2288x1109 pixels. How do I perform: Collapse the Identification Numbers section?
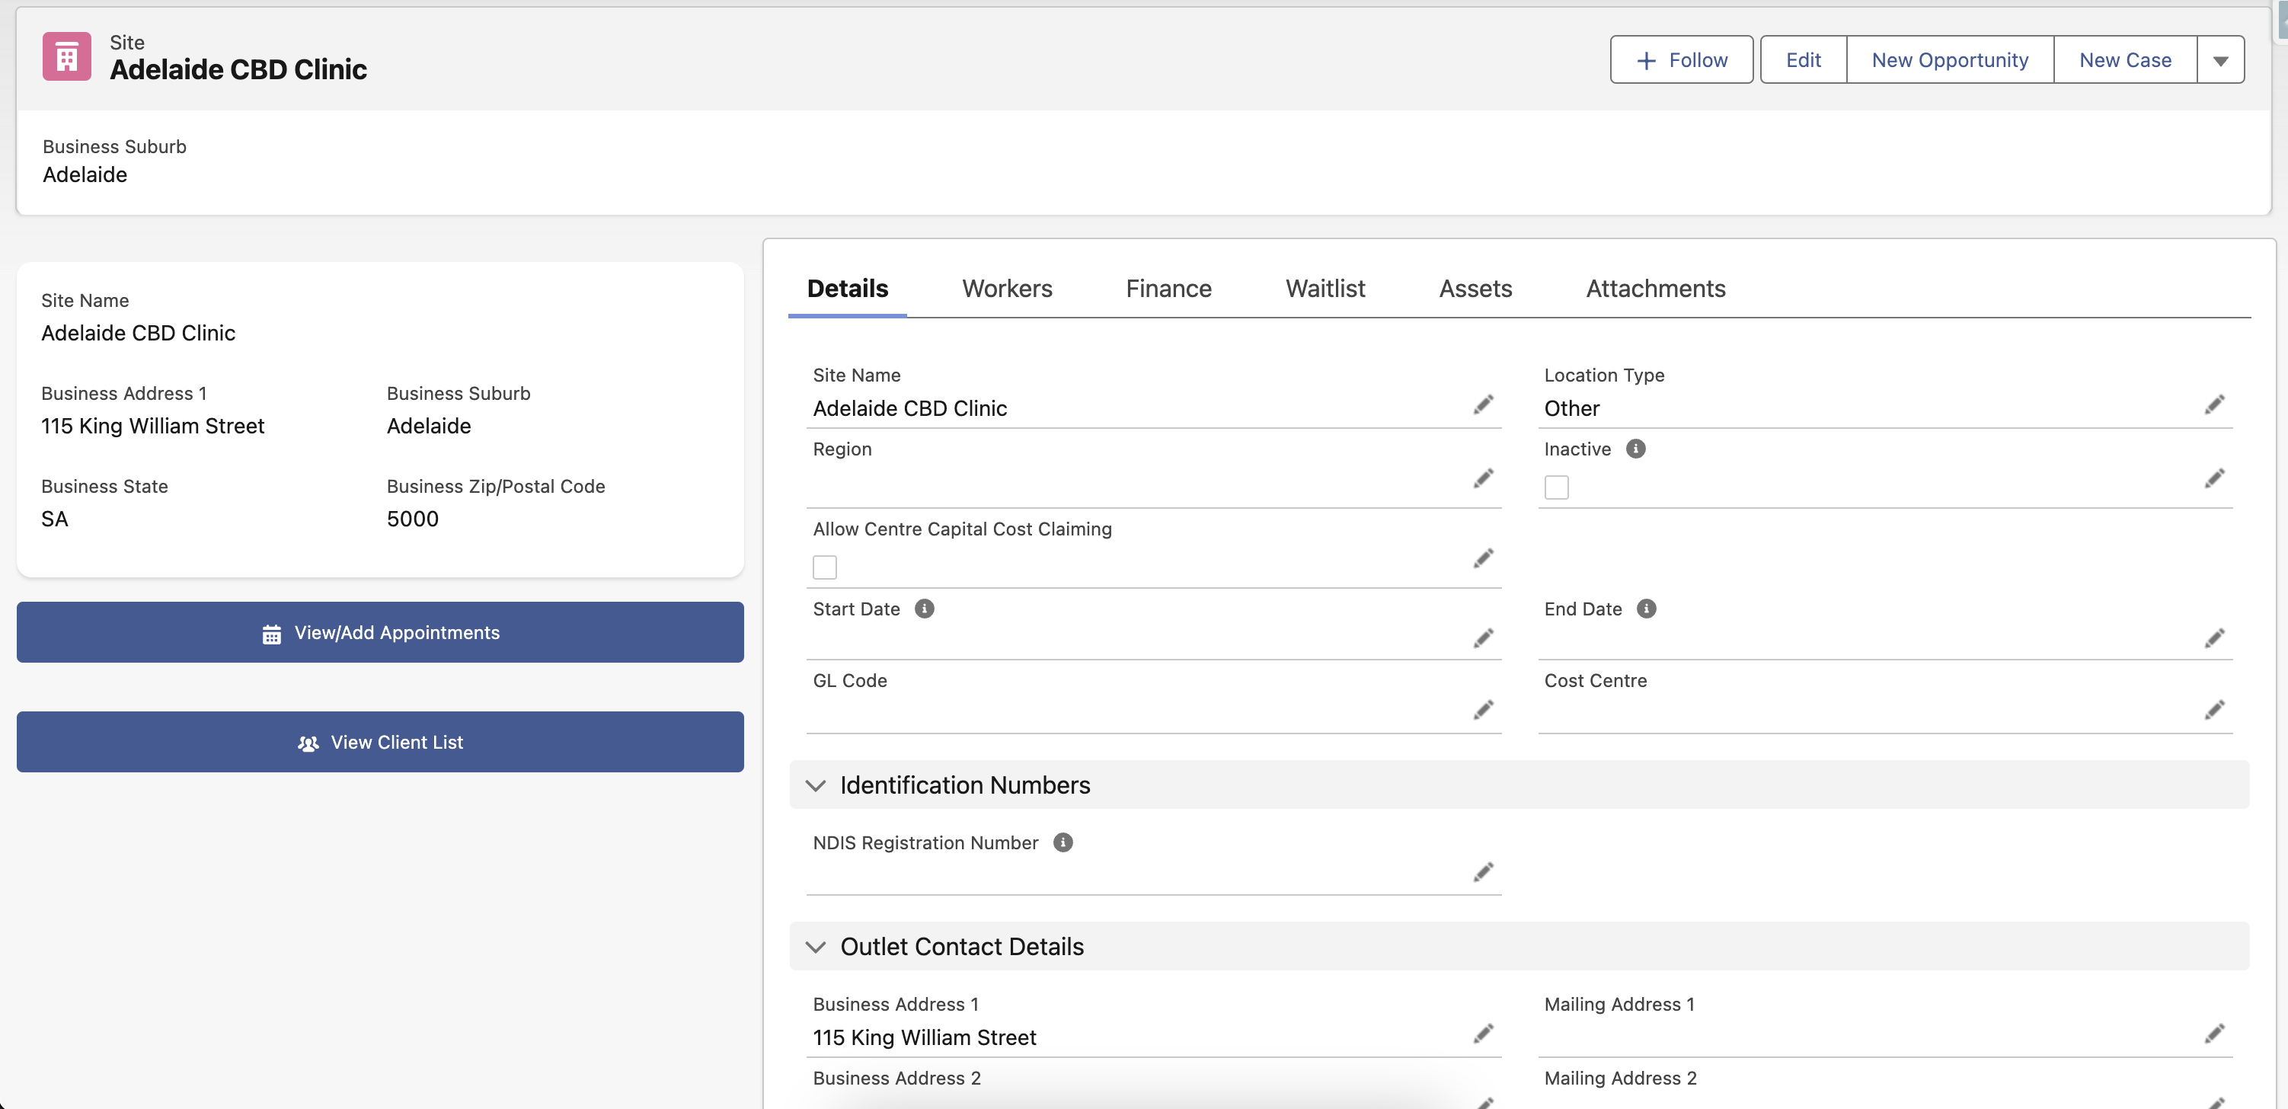point(816,785)
